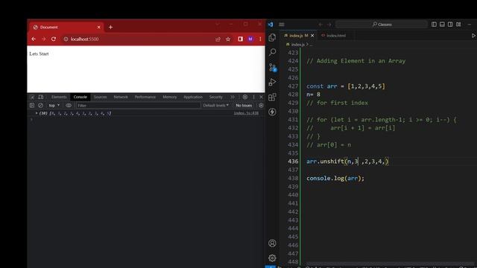Image resolution: width=477 pixels, height=268 pixels.
Task: Open the Manage gear in VS Code
Action: coord(272,258)
